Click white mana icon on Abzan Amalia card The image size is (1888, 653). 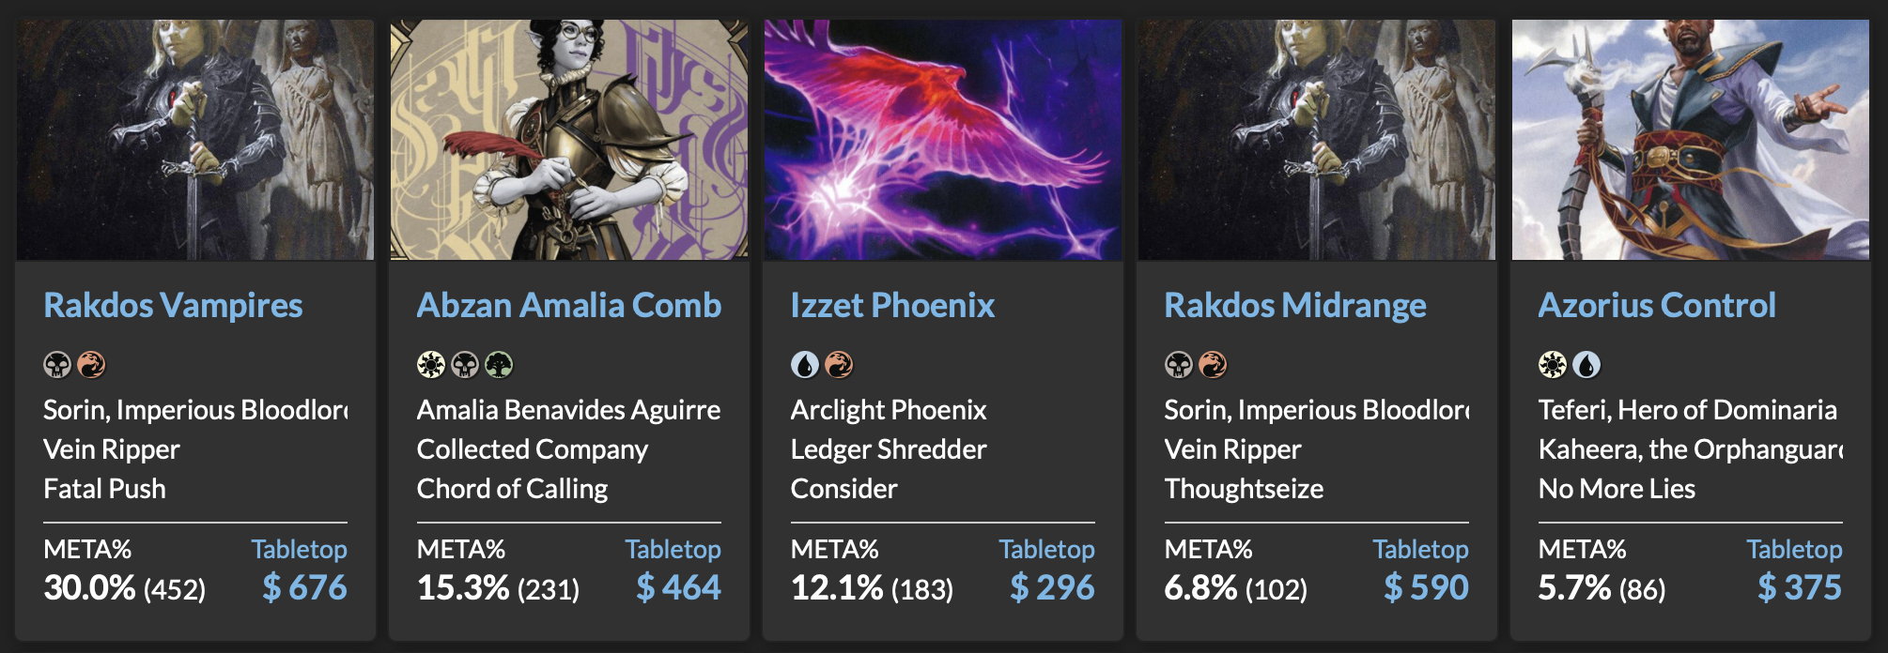[x=431, y=364]
